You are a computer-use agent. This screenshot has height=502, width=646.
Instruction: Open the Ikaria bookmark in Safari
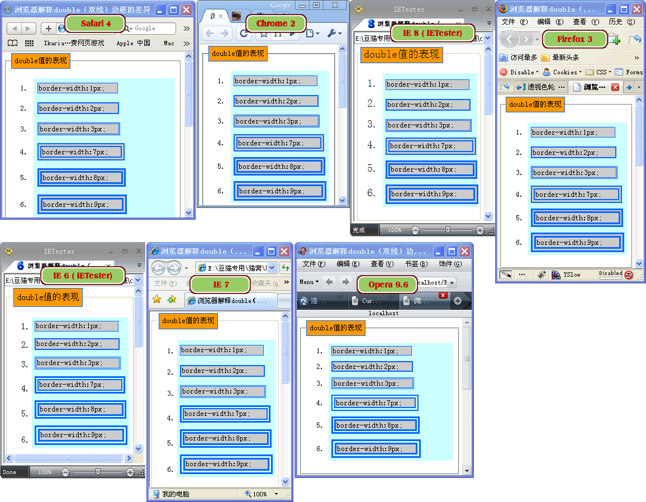tap(74, 43)
